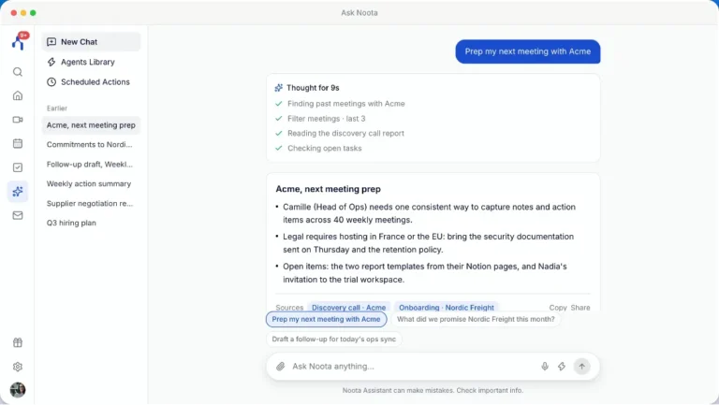Open the calendar icon in sidebar
Screen dimensions: 719x405
coord(18,143)
